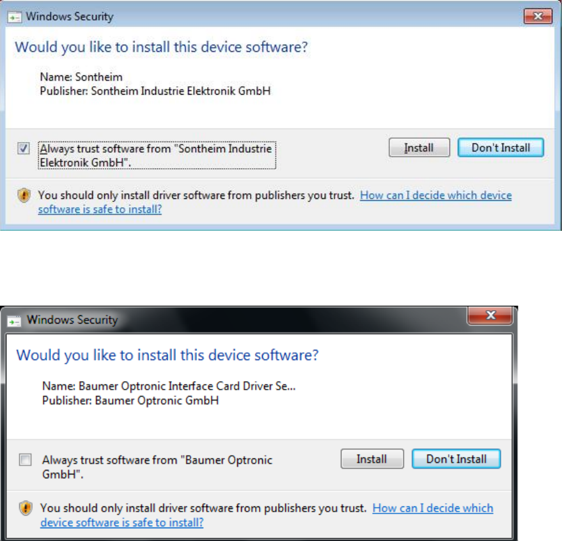This screenshot has width=562, height=541.
Task: Click Don't Install in the Sontheim dialog
Action: pyautogui.click(x=501, y=148)
